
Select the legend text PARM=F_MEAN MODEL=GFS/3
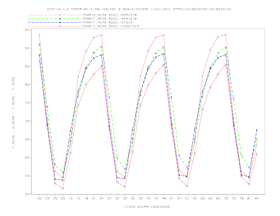(107, 23)
